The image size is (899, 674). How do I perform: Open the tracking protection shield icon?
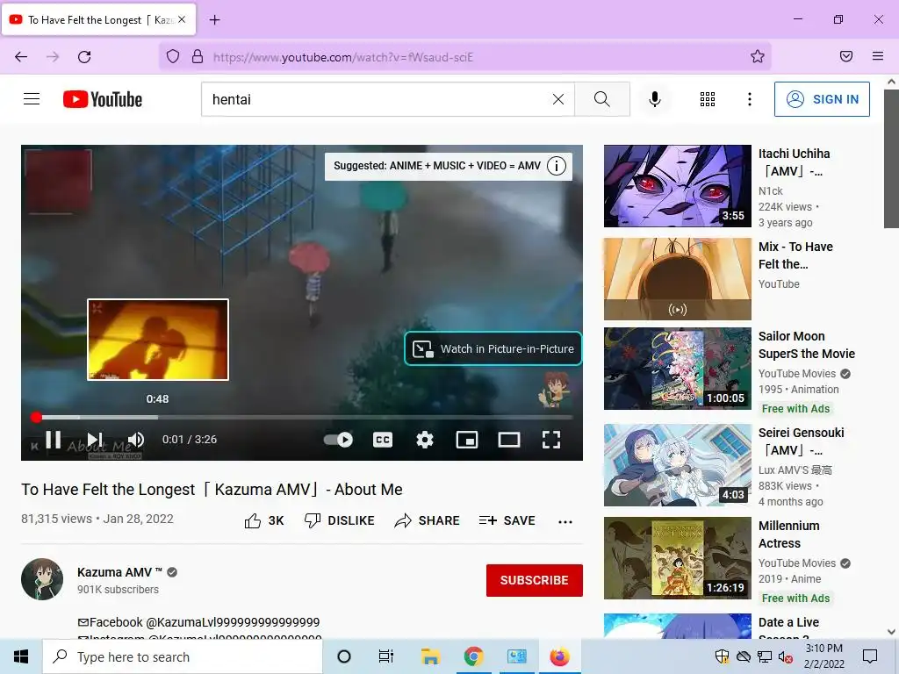173,56
